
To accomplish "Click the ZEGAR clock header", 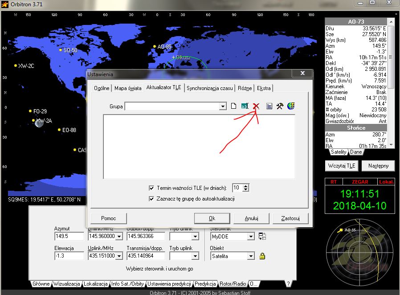I will click(360, 182).
